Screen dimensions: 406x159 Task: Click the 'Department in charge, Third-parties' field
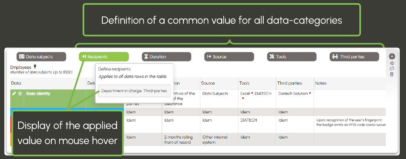134,91
